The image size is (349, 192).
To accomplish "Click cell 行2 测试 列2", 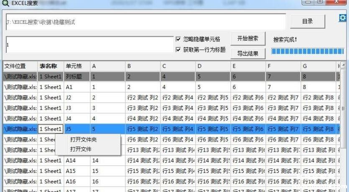I will pyautogui.click(x=143, y=97).
